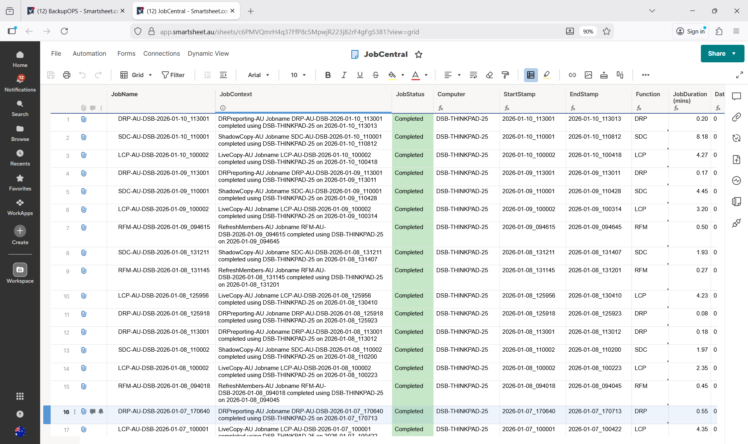748x444 pixels.
Task: Open Activity log icon in right rail
Action: pyautogui.click(x=736, y=180)
